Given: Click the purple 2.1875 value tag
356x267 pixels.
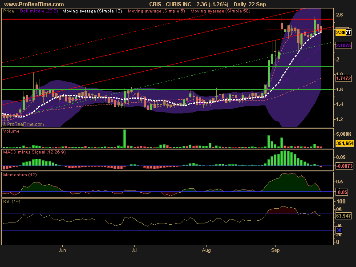Looking at the screenshot, I should click(344, 45).
